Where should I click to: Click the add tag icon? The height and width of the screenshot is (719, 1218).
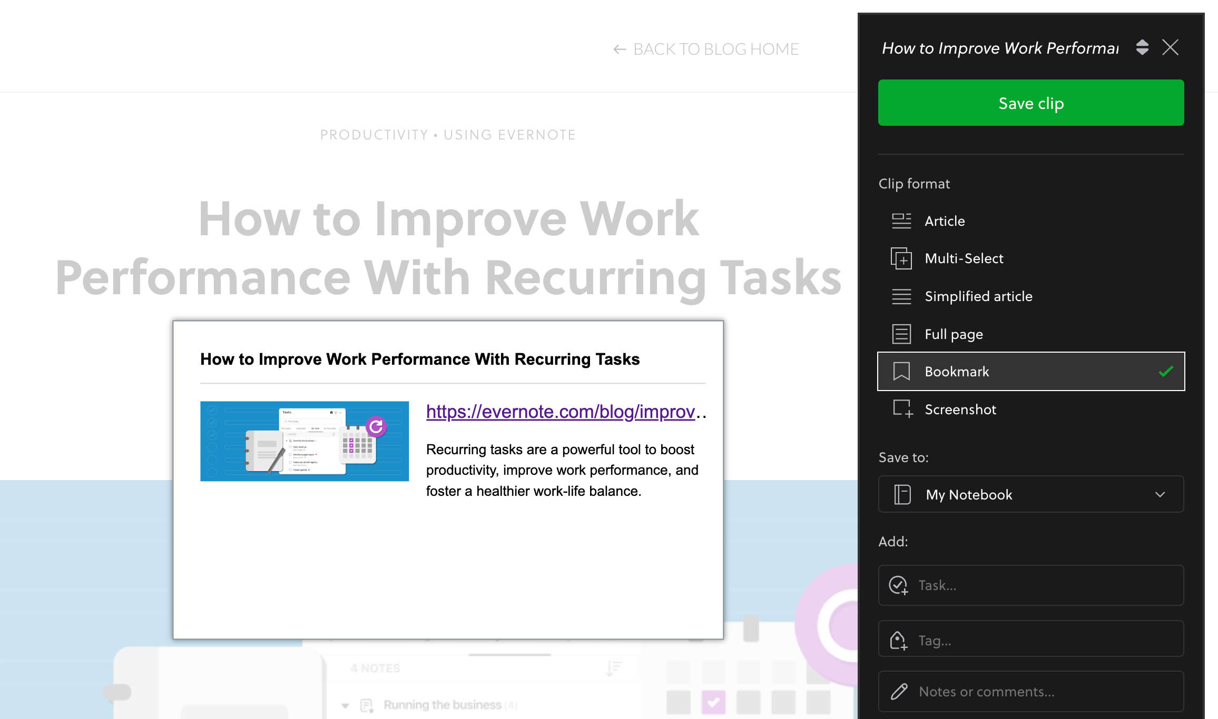[x=899, y=641]
